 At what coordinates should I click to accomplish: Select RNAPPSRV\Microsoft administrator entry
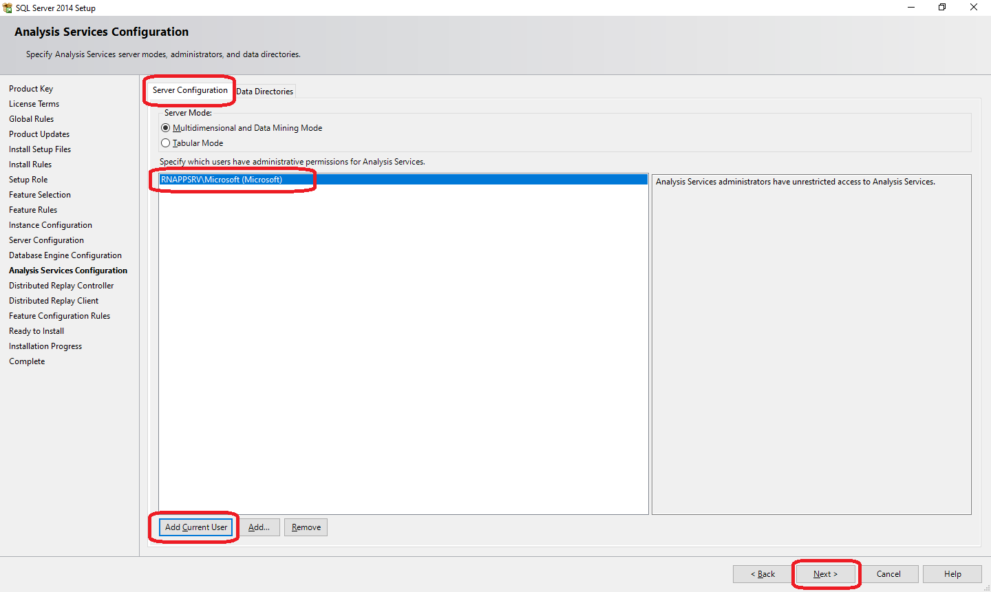(x=403, y=180)
